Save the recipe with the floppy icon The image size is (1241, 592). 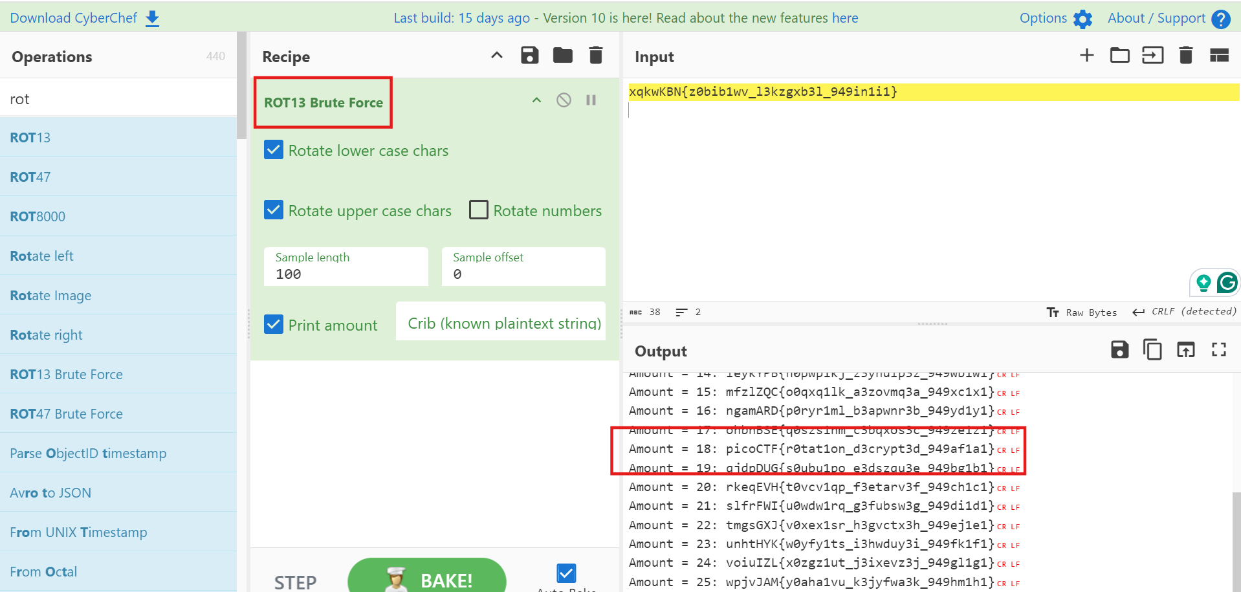click(x=530, y=56)
